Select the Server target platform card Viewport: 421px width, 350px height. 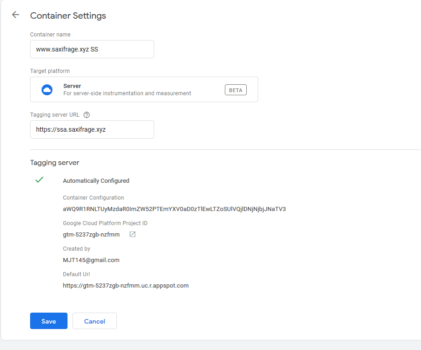(144, 89)
